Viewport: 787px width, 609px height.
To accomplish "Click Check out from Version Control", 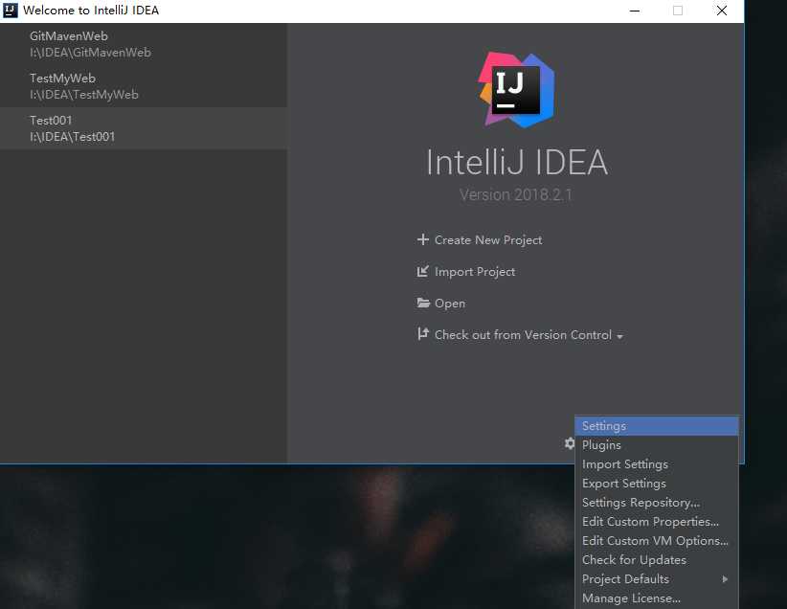I will 523,335.
